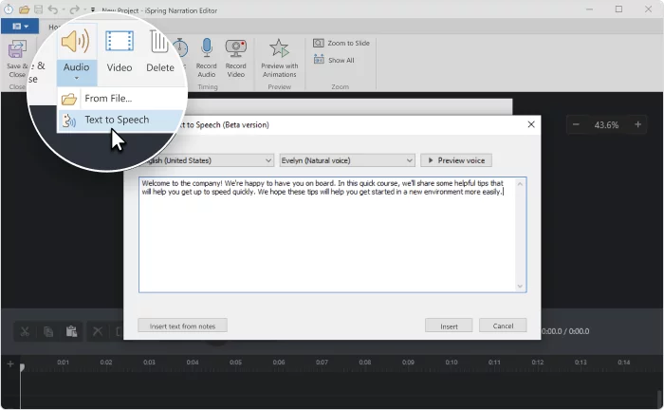Click the text box scroll down arrow

520,287
